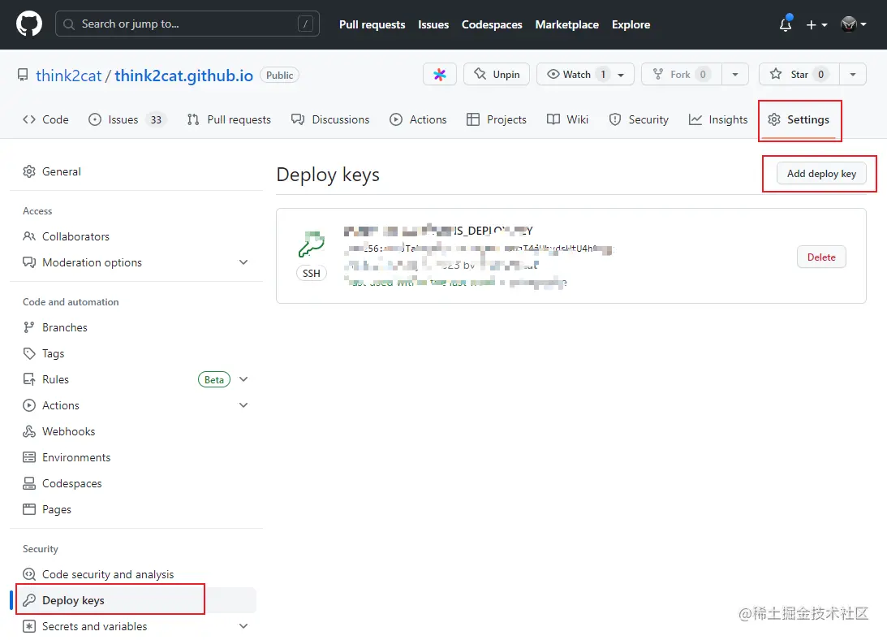The width and height of the screenshot is (887, 640).
Task: Switch to the Insights tab
Action: (x=718, y=119)
